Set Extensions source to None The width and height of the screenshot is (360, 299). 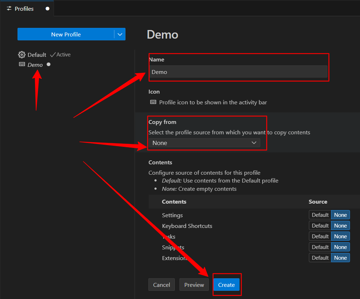click(340, 258)
